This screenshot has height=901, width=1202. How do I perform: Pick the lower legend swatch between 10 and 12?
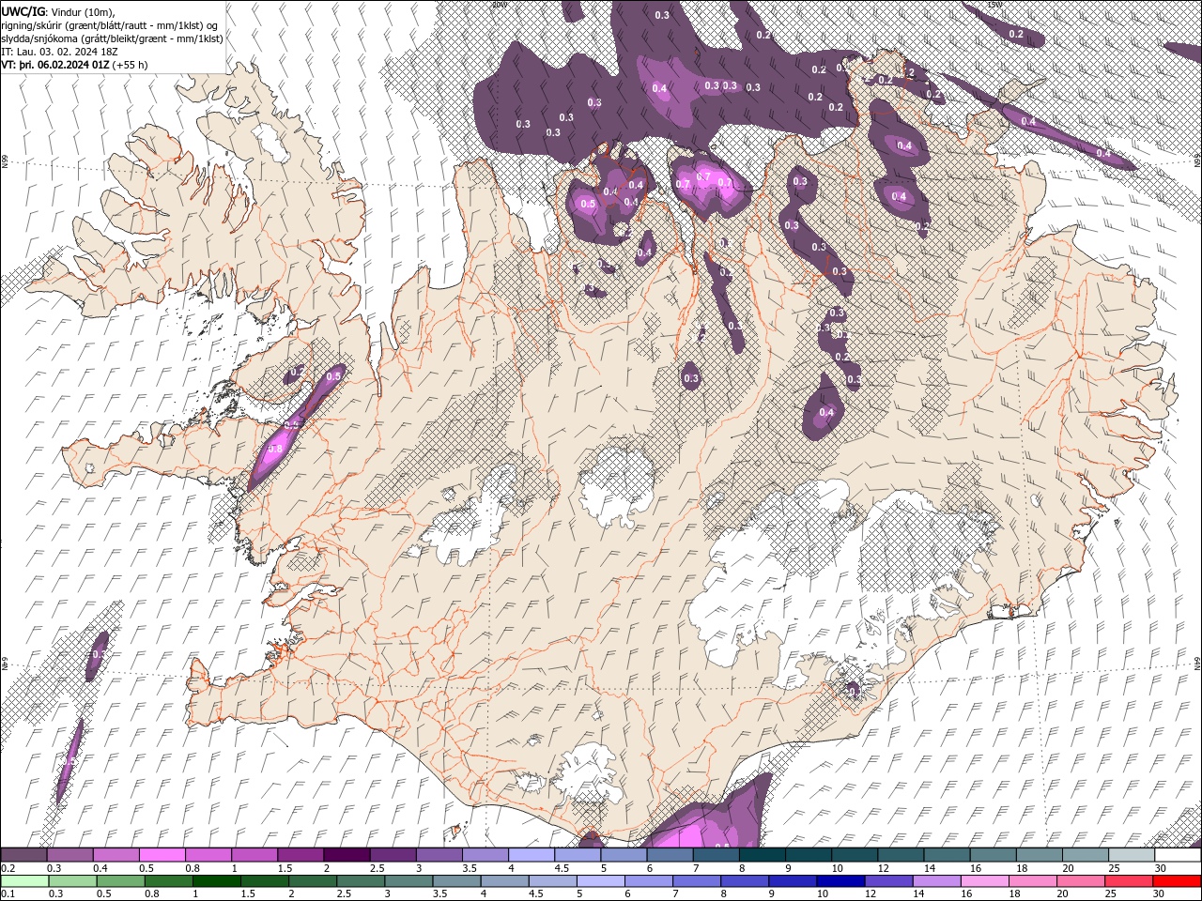tap(840, 881)
